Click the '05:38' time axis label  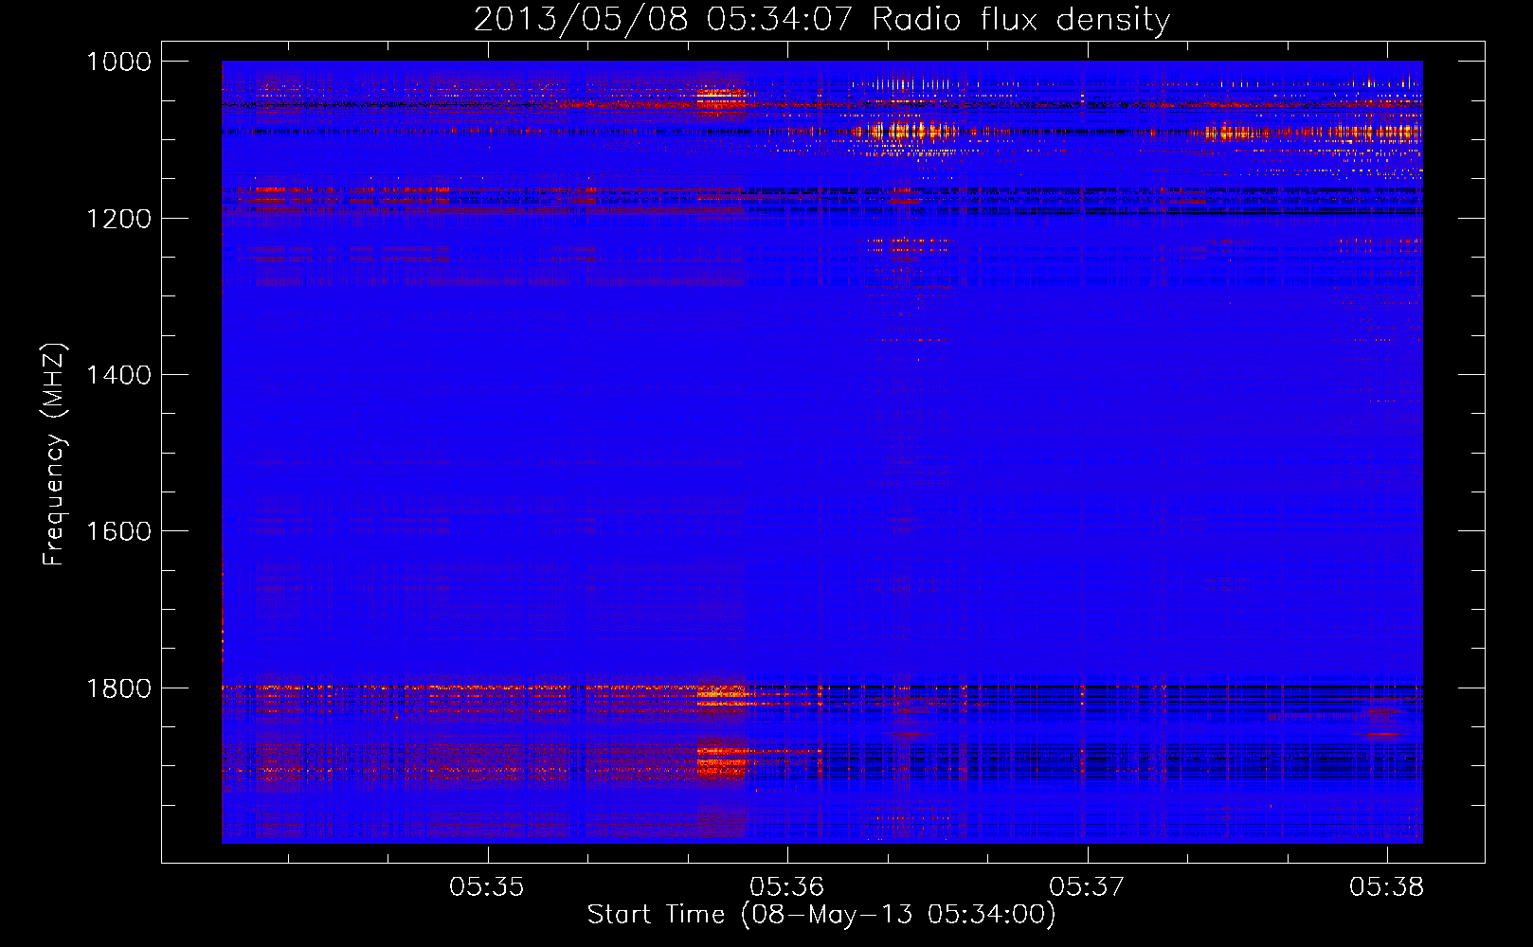[1387, 886]
